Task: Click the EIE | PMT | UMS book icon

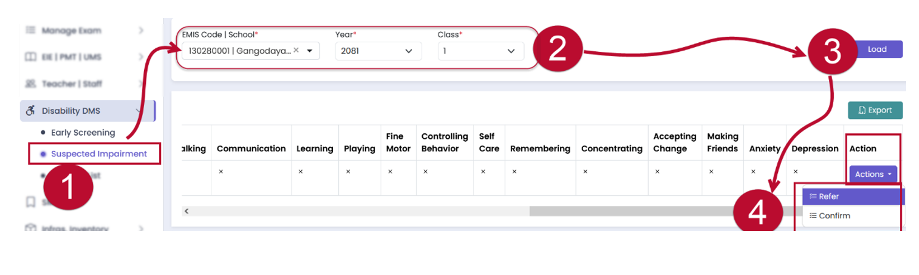Action: point(30,57)
